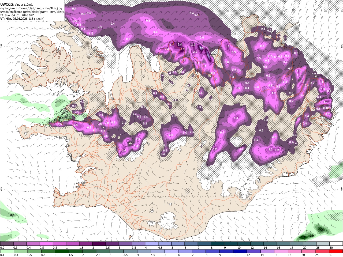Click the darkest green 1–1.5 rain legend swatch
The height and width of the screenshot is (257, 343).
pyautogui.click(x=62, y=251)
